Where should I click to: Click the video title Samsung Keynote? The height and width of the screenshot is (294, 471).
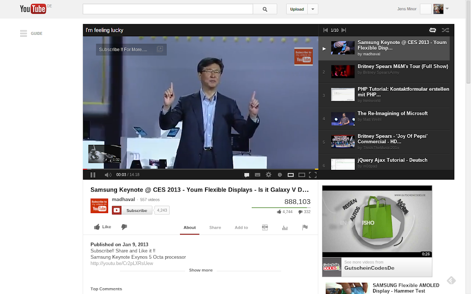[200, 190]
